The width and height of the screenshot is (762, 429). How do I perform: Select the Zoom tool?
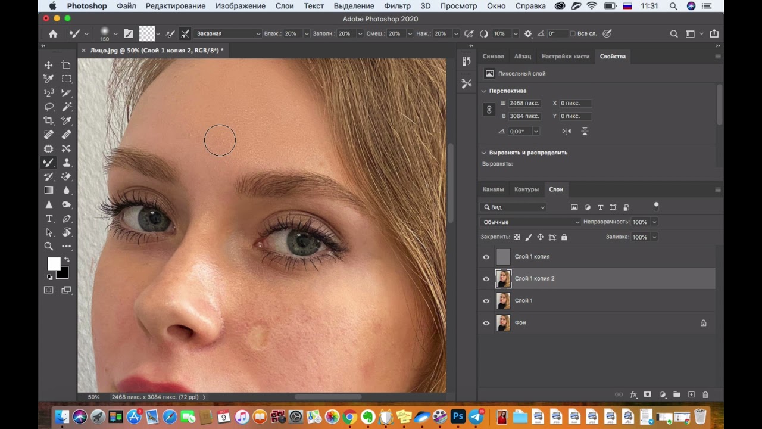point(49,246)
